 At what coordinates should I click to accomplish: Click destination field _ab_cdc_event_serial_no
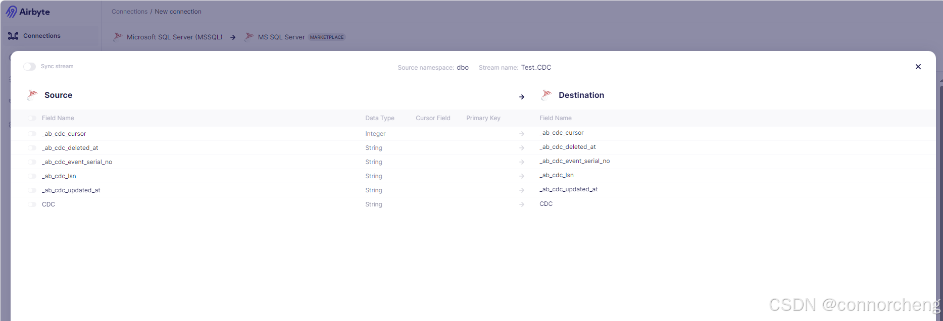pos(575,161)
